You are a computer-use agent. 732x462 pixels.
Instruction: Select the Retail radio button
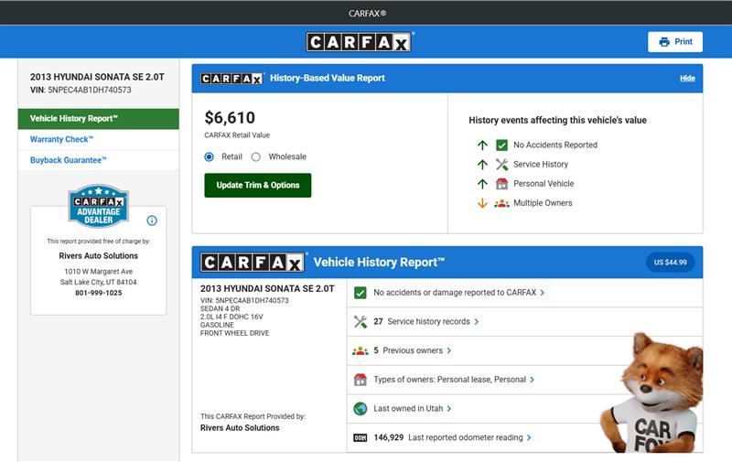(x=210, y=156)
